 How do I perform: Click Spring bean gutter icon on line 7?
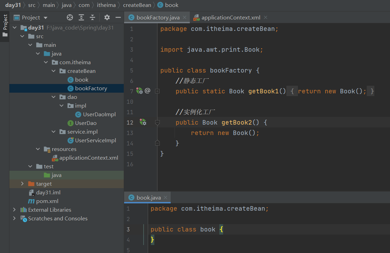pyautogui.click(x=139, y=91)
